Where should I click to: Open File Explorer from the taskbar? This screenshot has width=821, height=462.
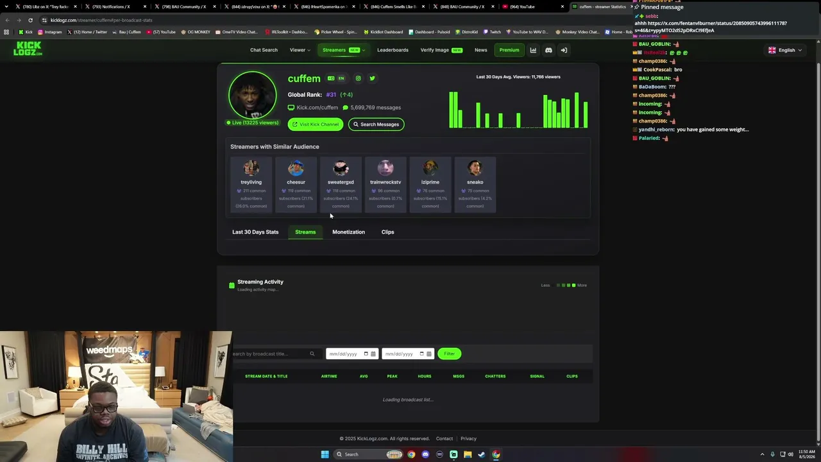468,454
